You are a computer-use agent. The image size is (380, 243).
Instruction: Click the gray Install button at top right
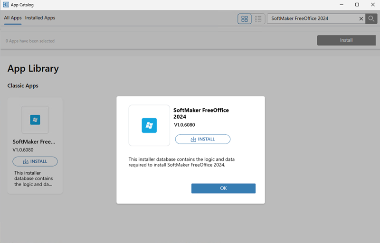(x=346, y=40)
